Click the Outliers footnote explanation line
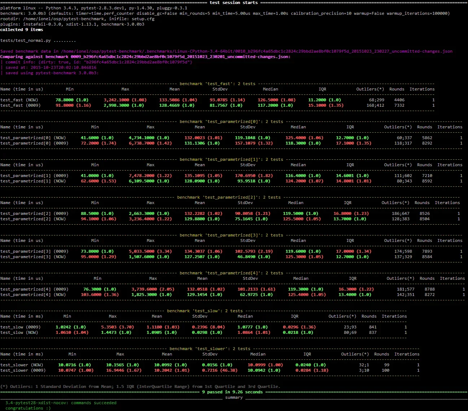The height and width of the screenshot is (411, 468). tap(140, 386)
